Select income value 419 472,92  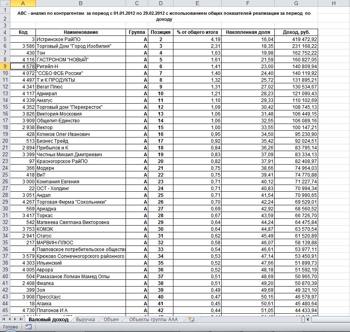click(x=296, y=39)
